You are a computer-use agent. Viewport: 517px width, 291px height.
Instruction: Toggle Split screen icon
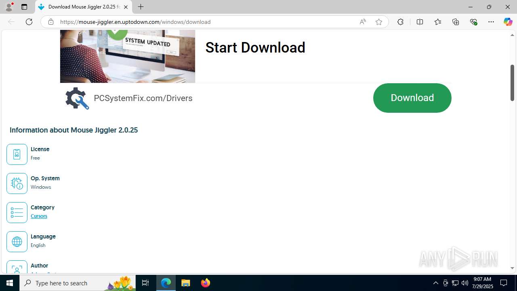(x=420, y=22)
